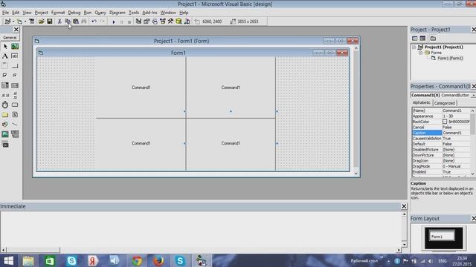Show the Toolbox via toolbar icon
Image resolution: width=476 pixels, height=267 pixels.
tap(170, 22)
